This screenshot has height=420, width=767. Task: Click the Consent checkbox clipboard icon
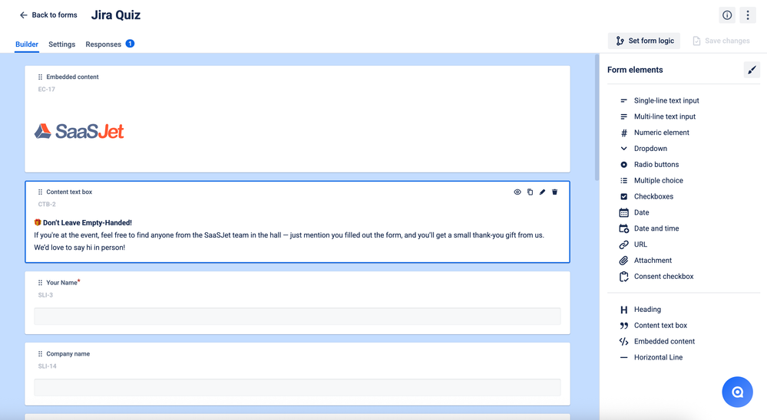click(x=623, y=277)
